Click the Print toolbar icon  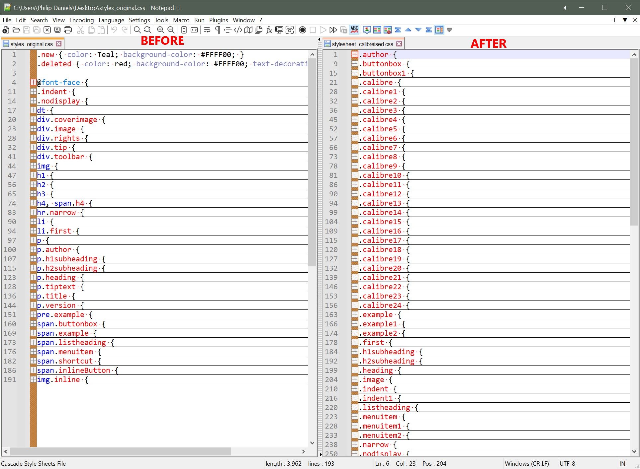coord(68,30)
